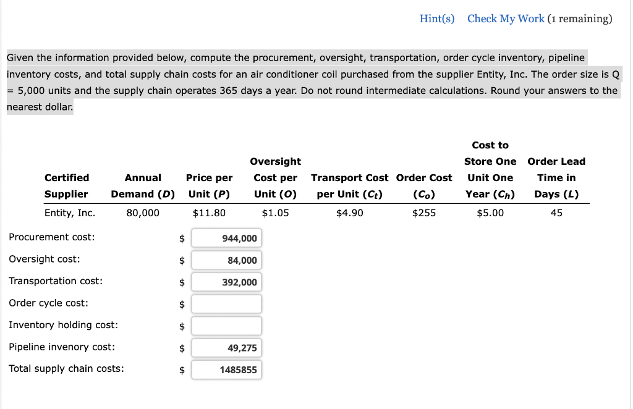This screenshot has height=409, width=633.
Task: Click the 'Annual Demand (D)' column header
Action: coord(143,186)
